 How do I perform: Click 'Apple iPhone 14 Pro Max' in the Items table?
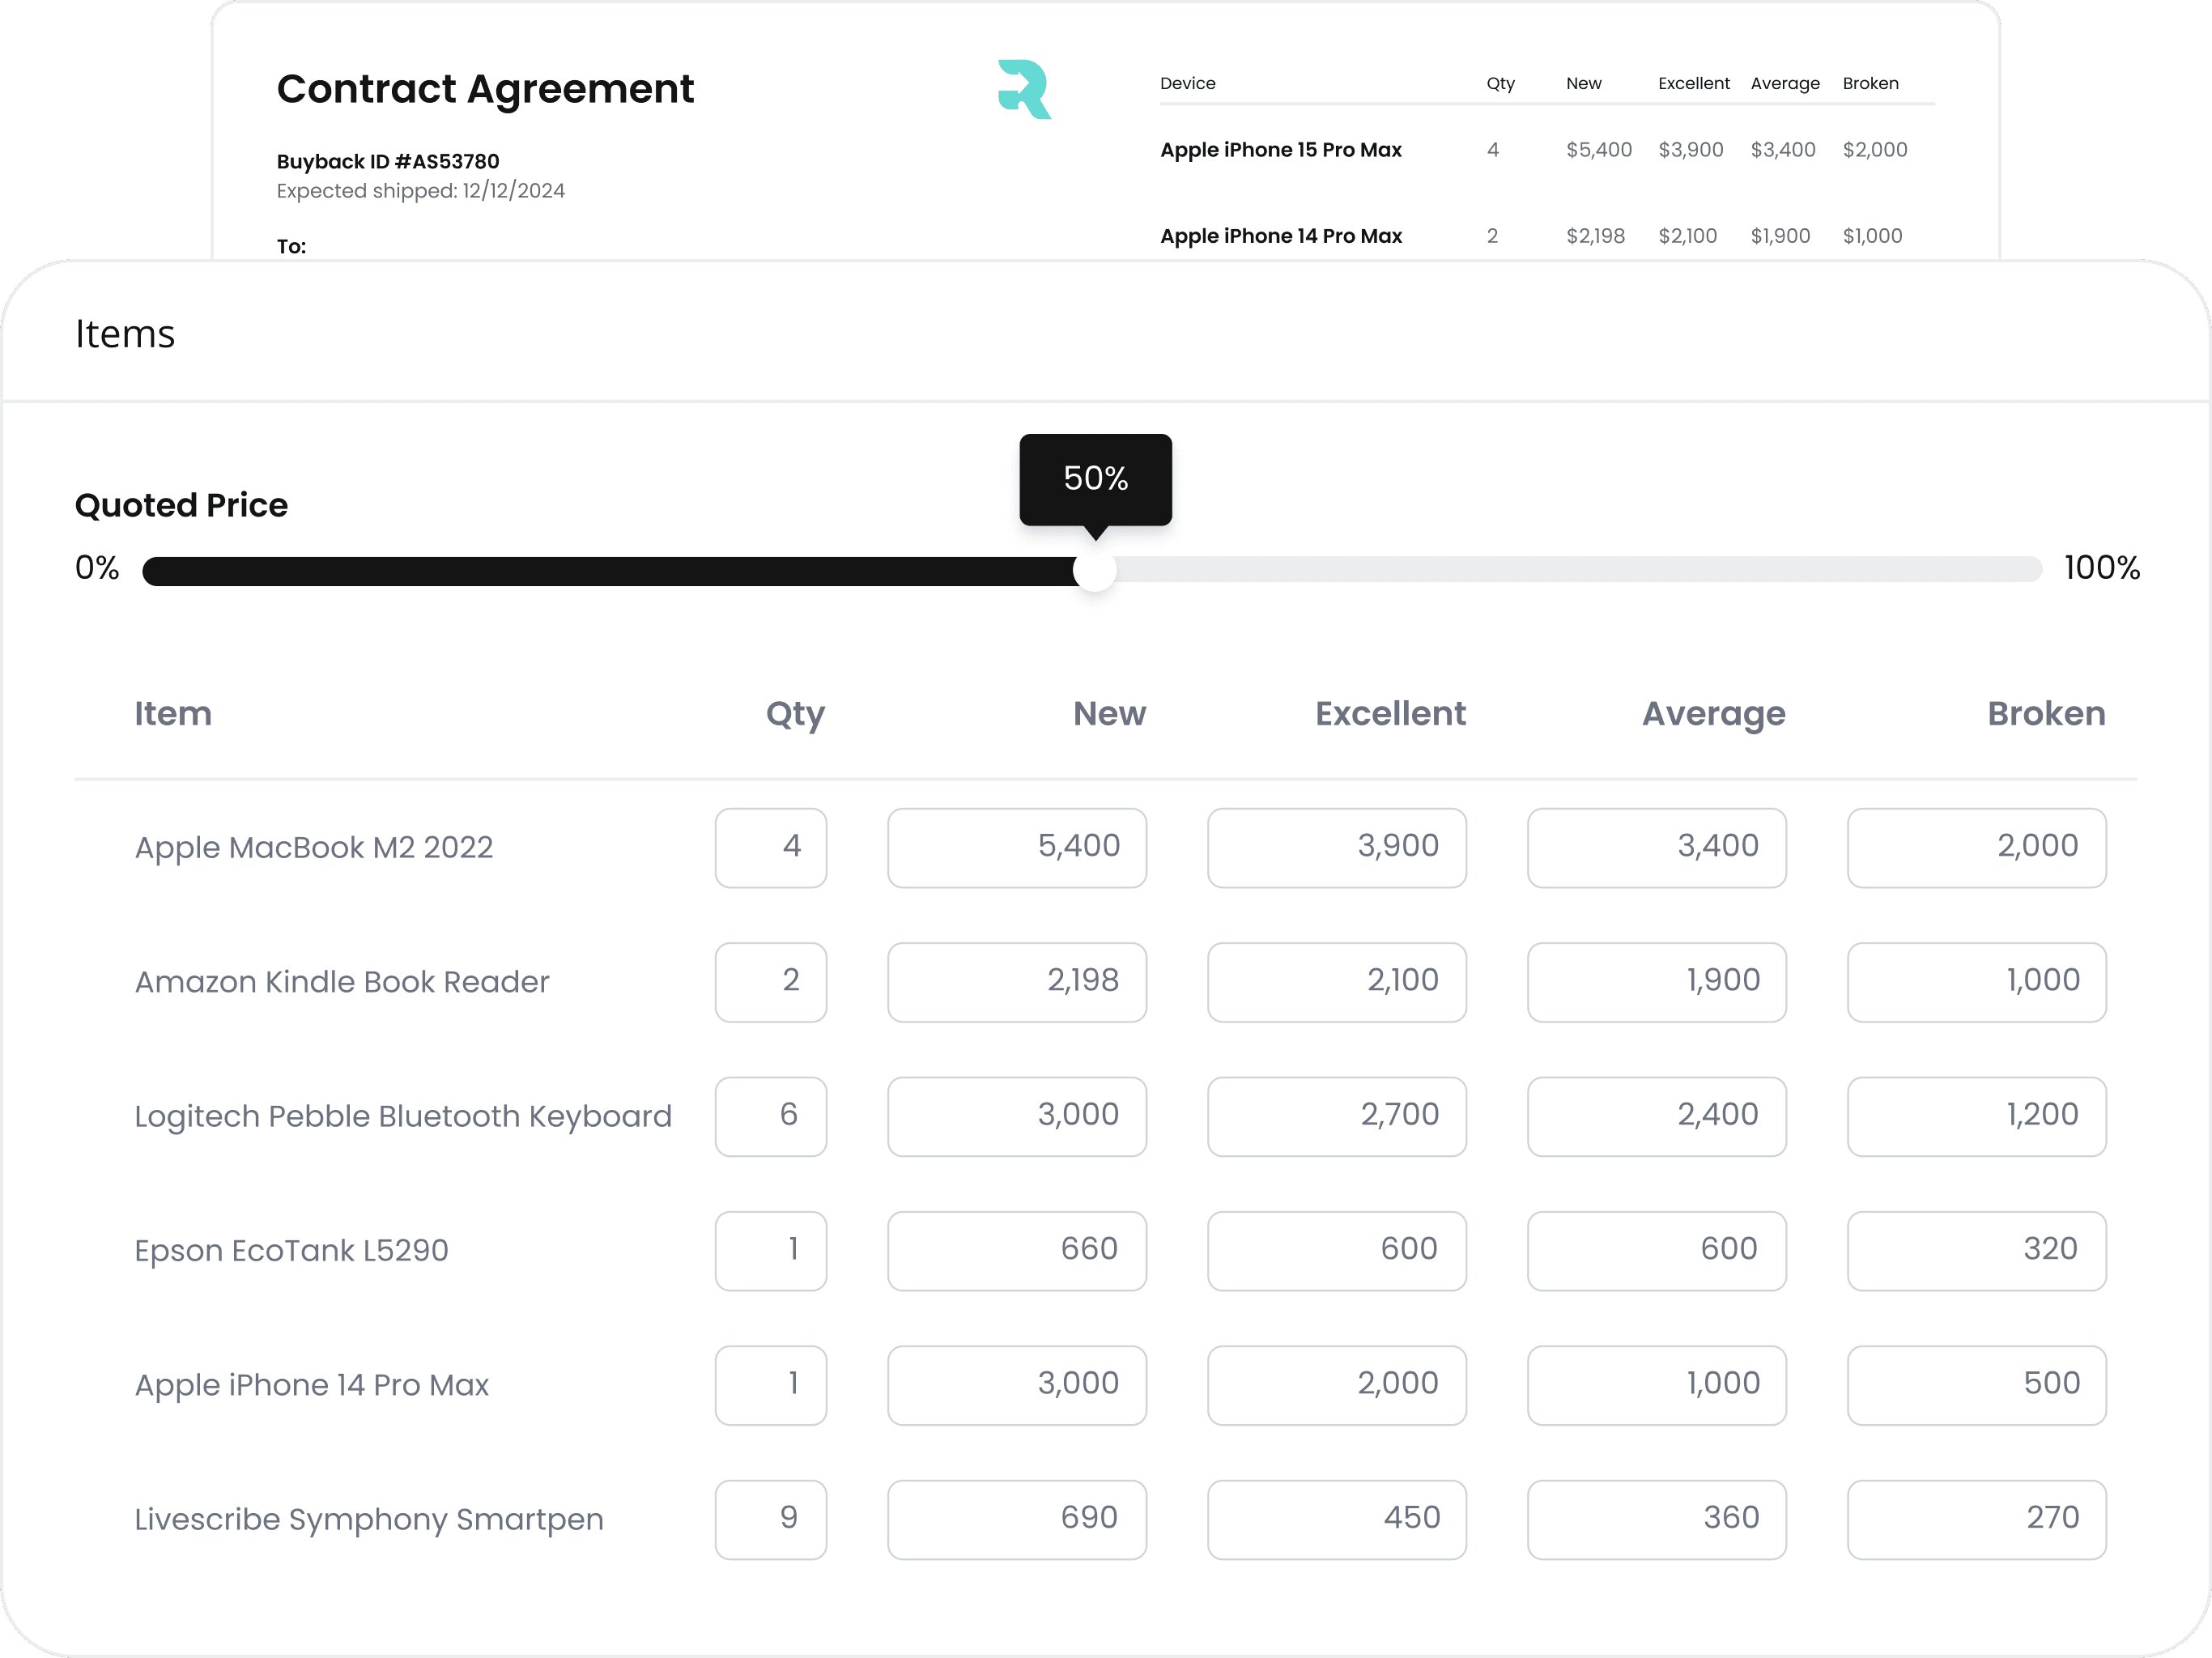[x=312, y=1385]
